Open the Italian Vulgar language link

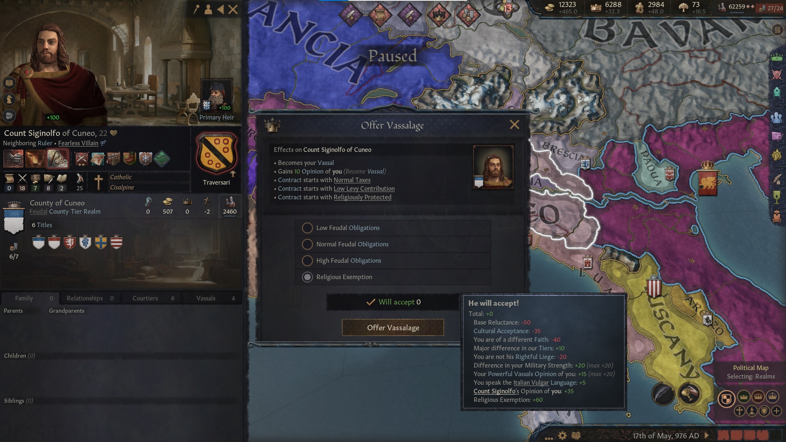click(531, 383)
